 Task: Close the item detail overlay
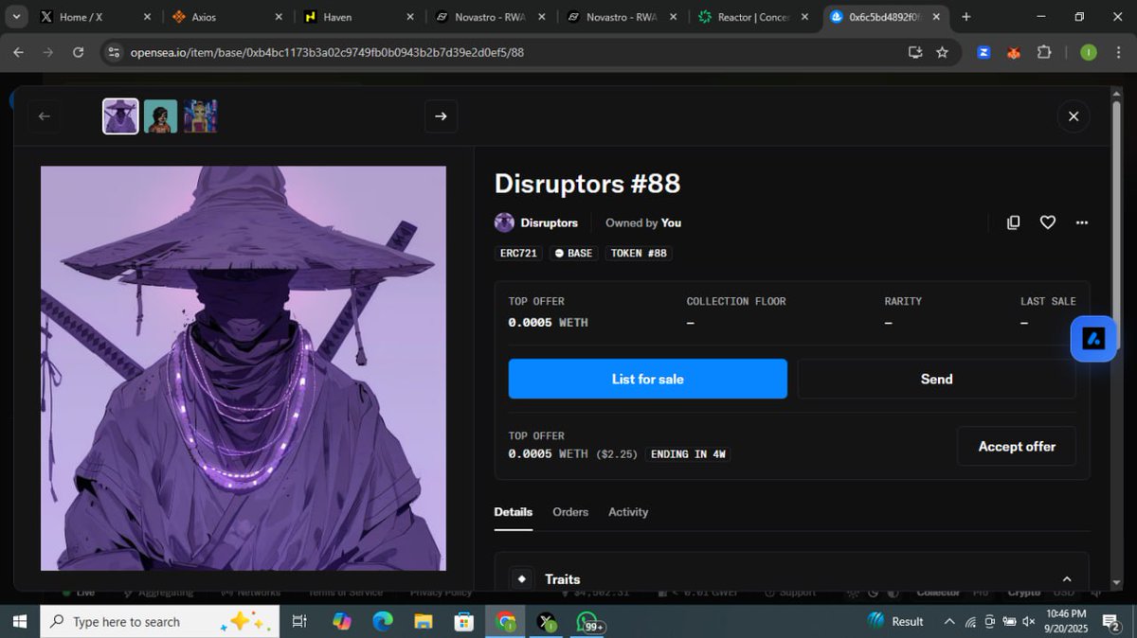(1074, 115)
